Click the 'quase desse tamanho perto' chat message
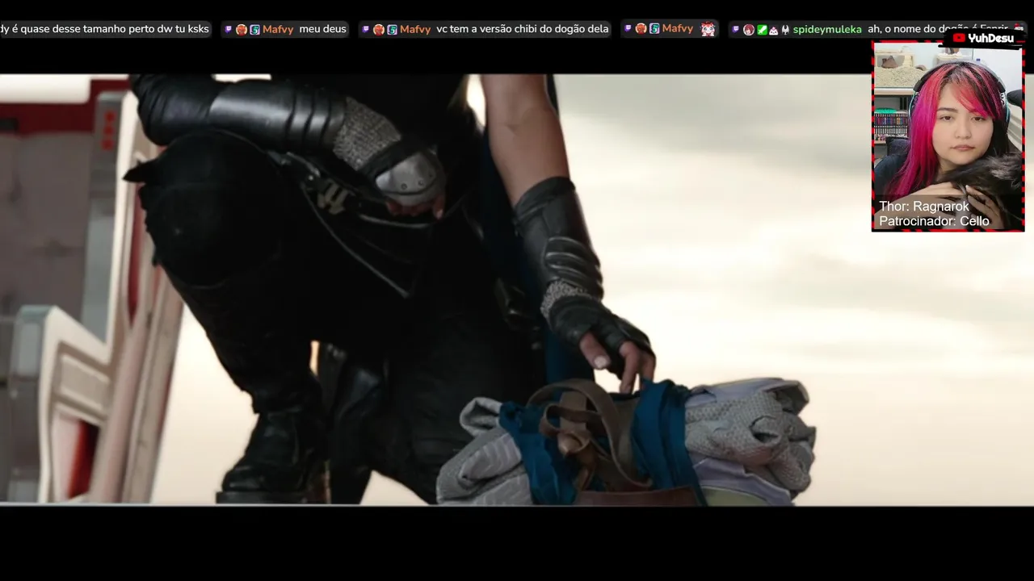The width and height of the screenshot is (1034, 581). 104,29
